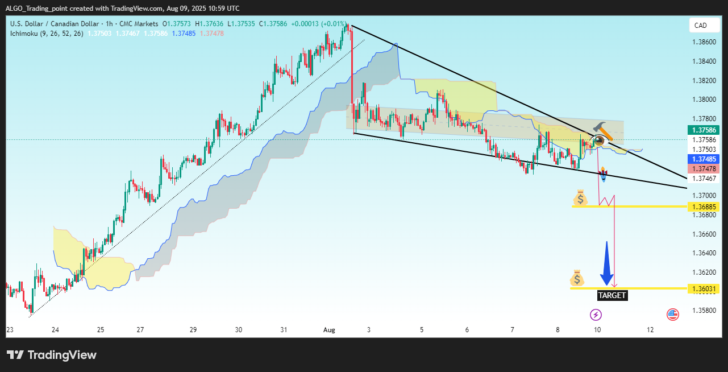Click the Ichimoku (9, 26, 52, 26) legend
The width and height of the screenshot is (728, 372).
pos(47,34)
